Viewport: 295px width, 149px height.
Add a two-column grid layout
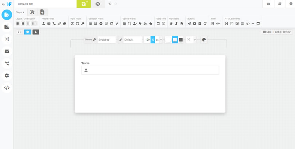click(23, 24)
